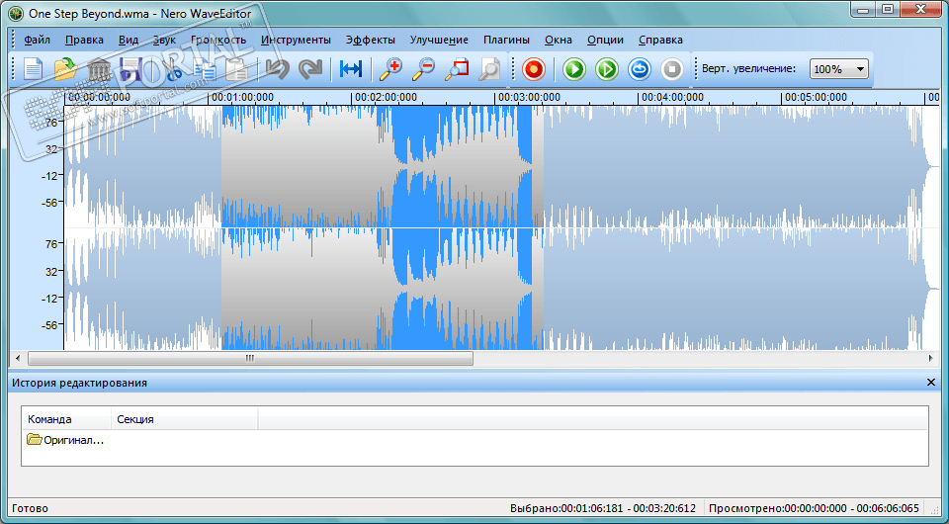Viewport: 949px width, 524px height.
Task: Open the Эффекты menu
Action: (371, 40)
